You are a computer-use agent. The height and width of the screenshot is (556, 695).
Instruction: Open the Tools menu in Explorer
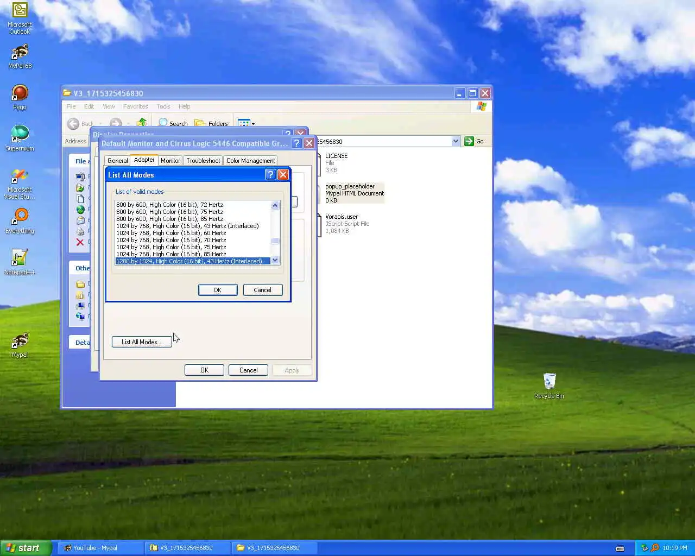[x=163, y=106]
